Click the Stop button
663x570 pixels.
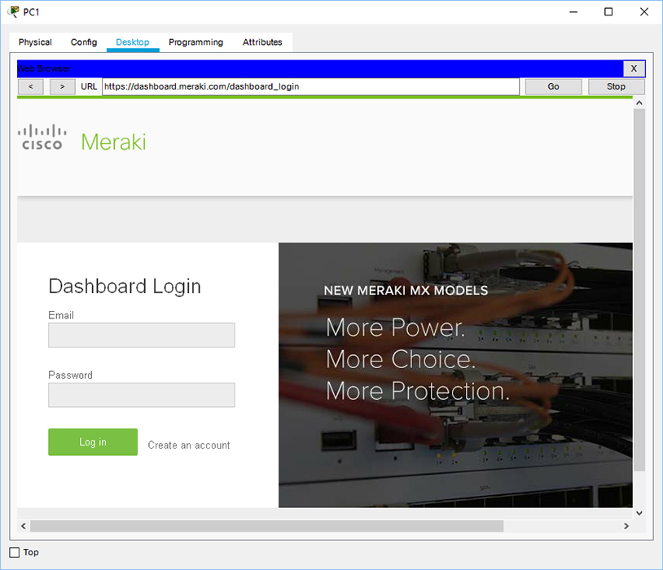click(x=616, y=86)
